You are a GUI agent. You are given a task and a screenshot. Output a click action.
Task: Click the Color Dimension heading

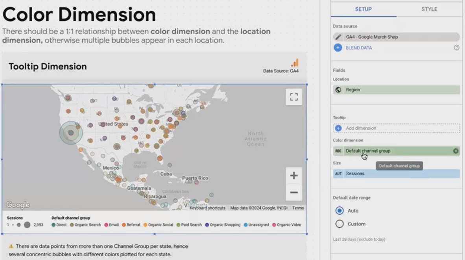79,15
